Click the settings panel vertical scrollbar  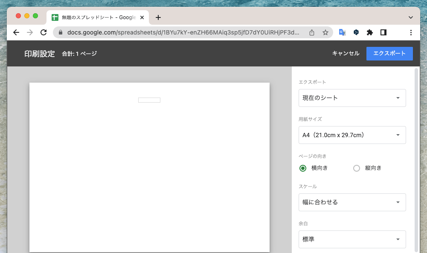click(416, 160)
